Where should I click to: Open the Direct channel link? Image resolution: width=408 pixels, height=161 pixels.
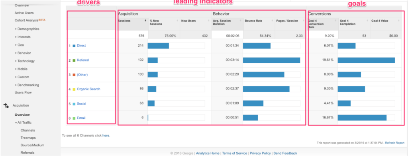(81, 45)
